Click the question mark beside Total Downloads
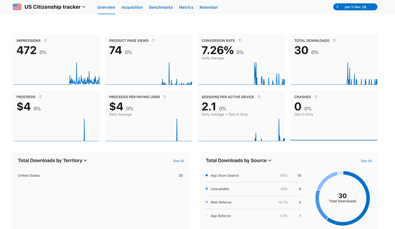The image size is (395, 229). click(x=334, y=41)
